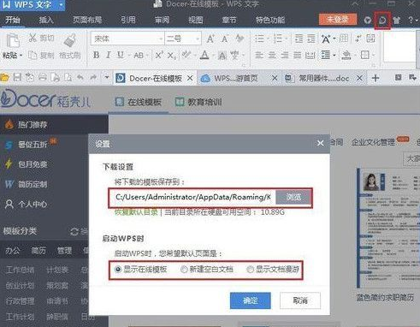Toggle Underline formatting
The width and height of the screenshot is (420, 327).
pyautogui.click(x=121, y=55)
